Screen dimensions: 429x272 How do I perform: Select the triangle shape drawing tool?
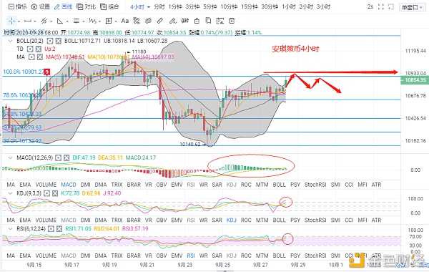pyautogui.click(x=59, y=21)
